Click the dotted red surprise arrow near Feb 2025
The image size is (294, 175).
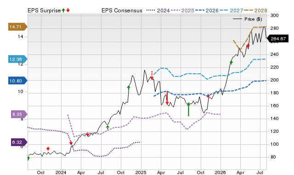(152, 75)
